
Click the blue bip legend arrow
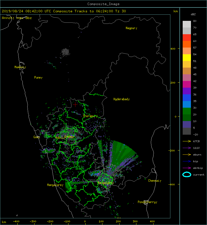click(x=187, y=161)
